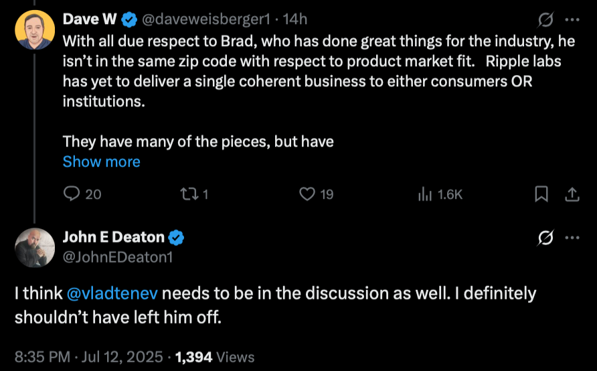Click Dave W's profile avatar

(34, 30)
